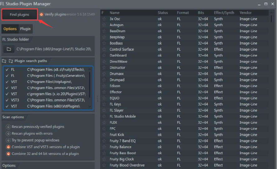Favorite the Fruity 7 Band EQ star
The height and width of the screenshot is (169, 277).
pos(104,141)
